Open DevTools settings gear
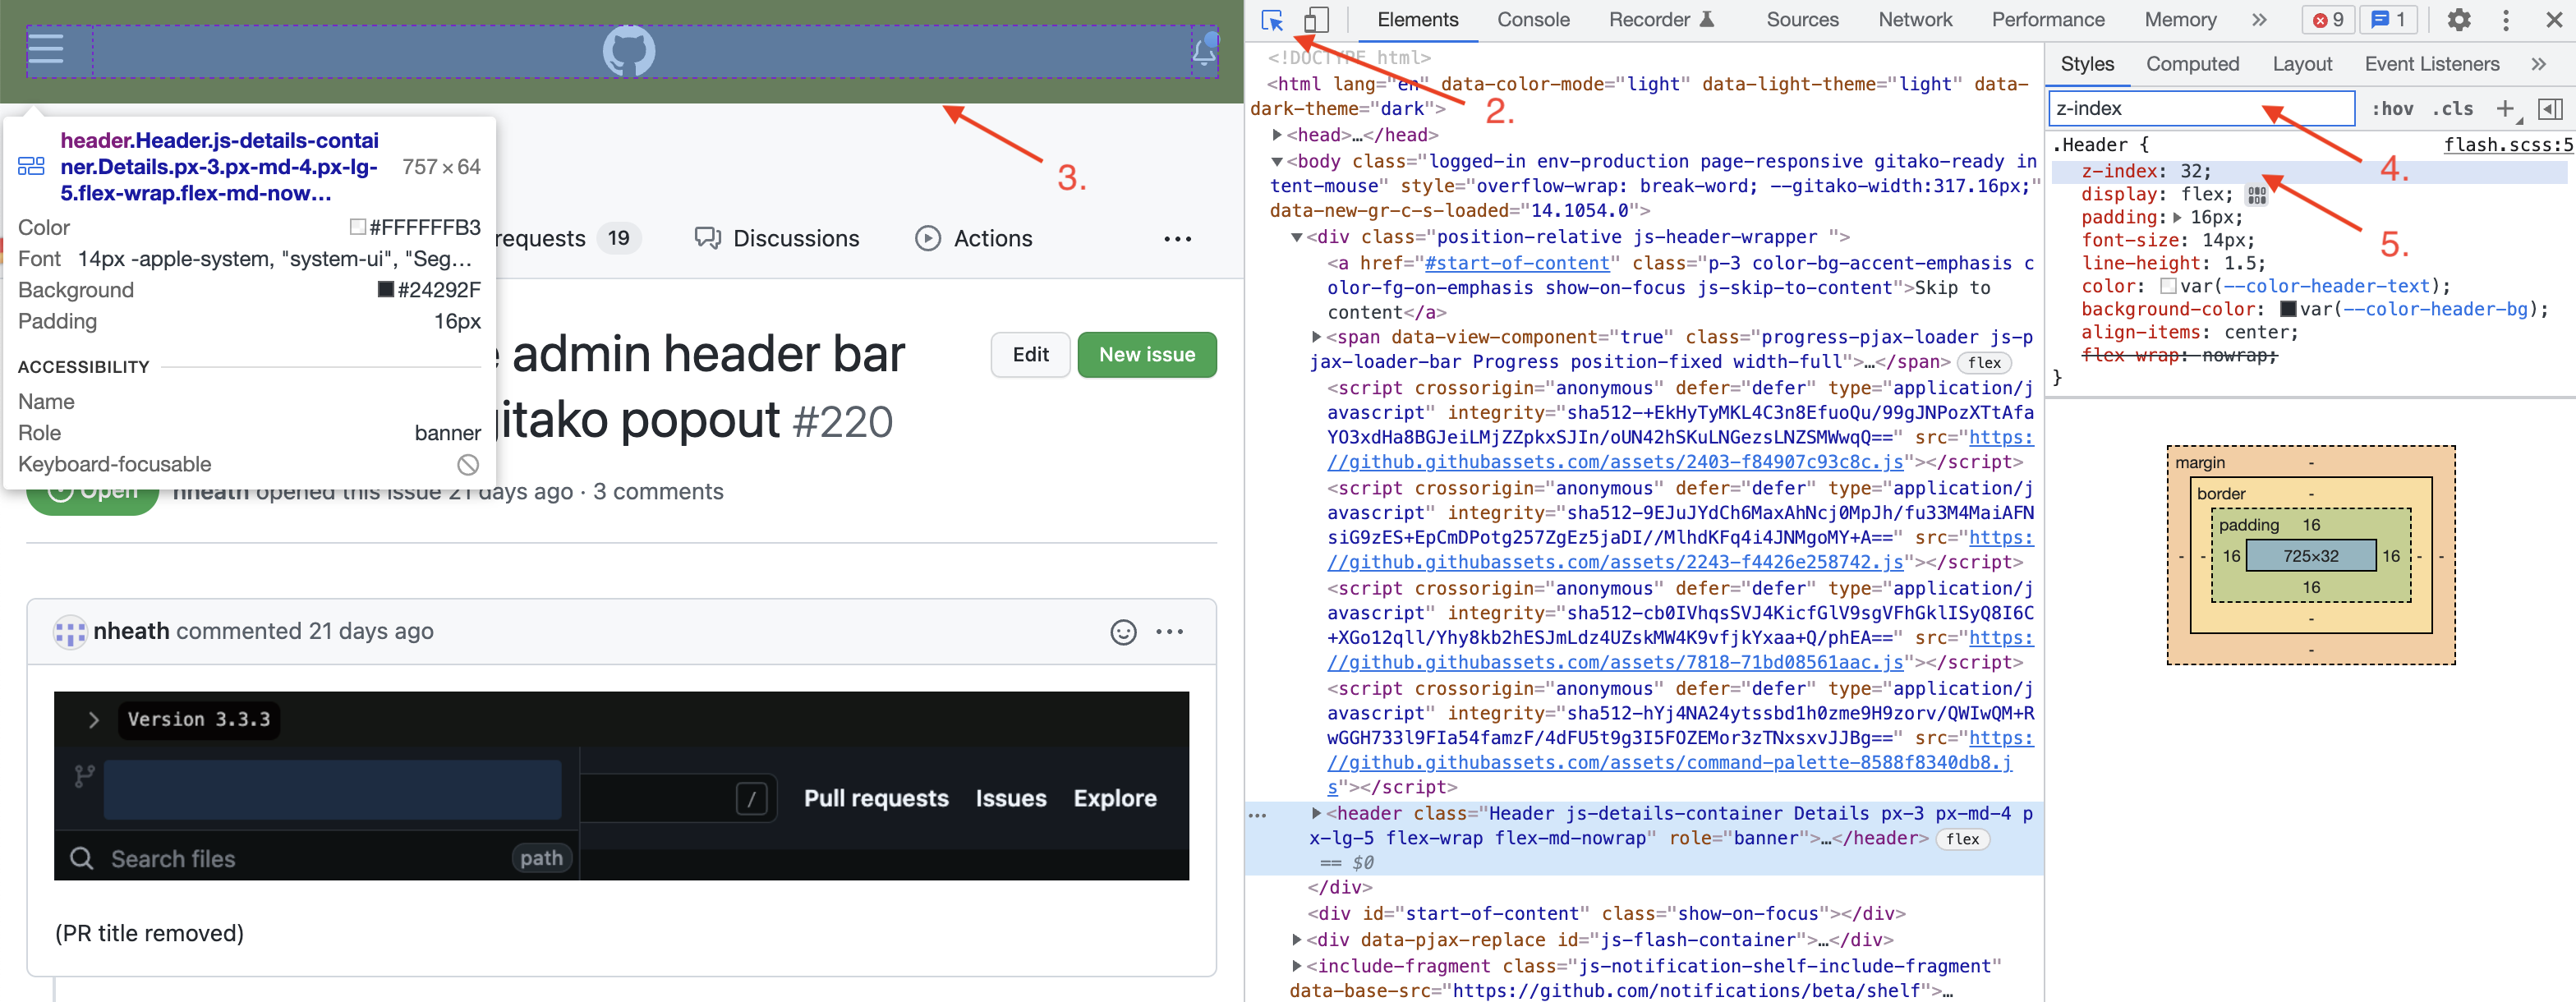This screenshot has height=1002, width=2576. point(2460,19)
